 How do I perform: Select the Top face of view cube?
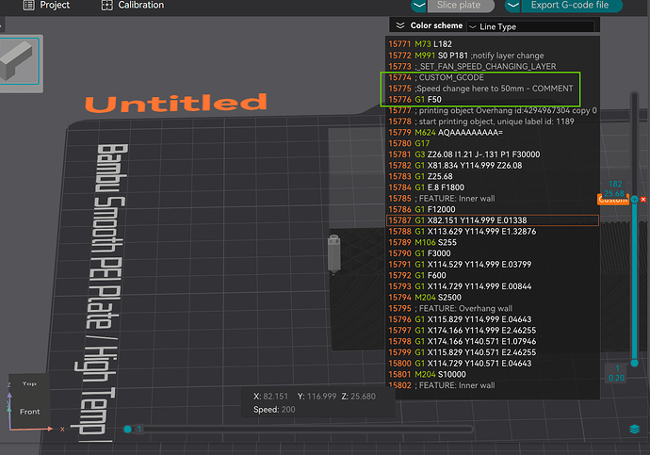(29, 383)
